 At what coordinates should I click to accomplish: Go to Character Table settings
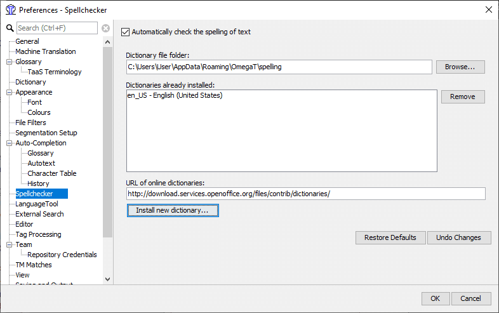pos(51,173)
